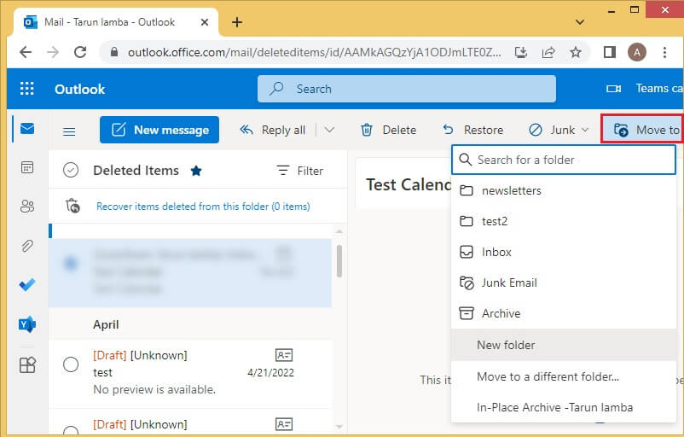
Task: Open the To Do checkmark app
Action: point(27,285)
